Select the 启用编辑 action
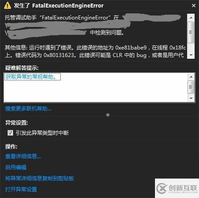This screenshot has width=199, height=198. (16, 168)
